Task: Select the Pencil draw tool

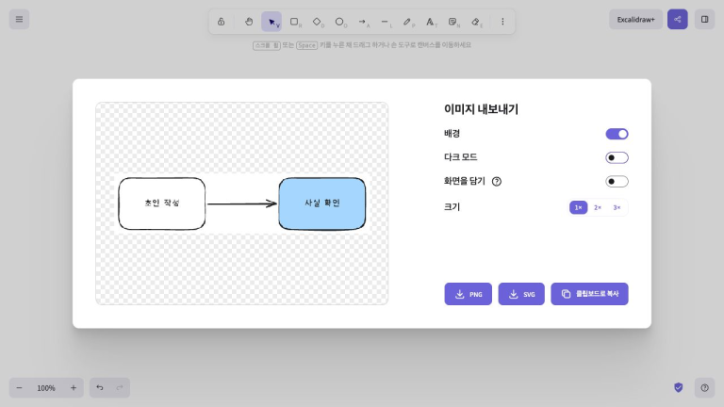Action: tap(407, 22)
